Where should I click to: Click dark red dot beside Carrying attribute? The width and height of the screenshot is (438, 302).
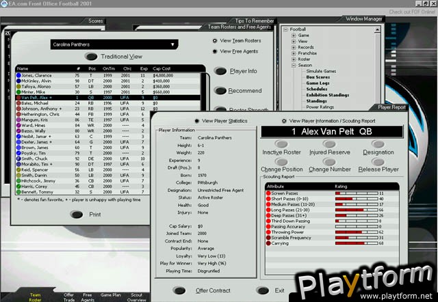pyautogui.click(x=268, y=243)
